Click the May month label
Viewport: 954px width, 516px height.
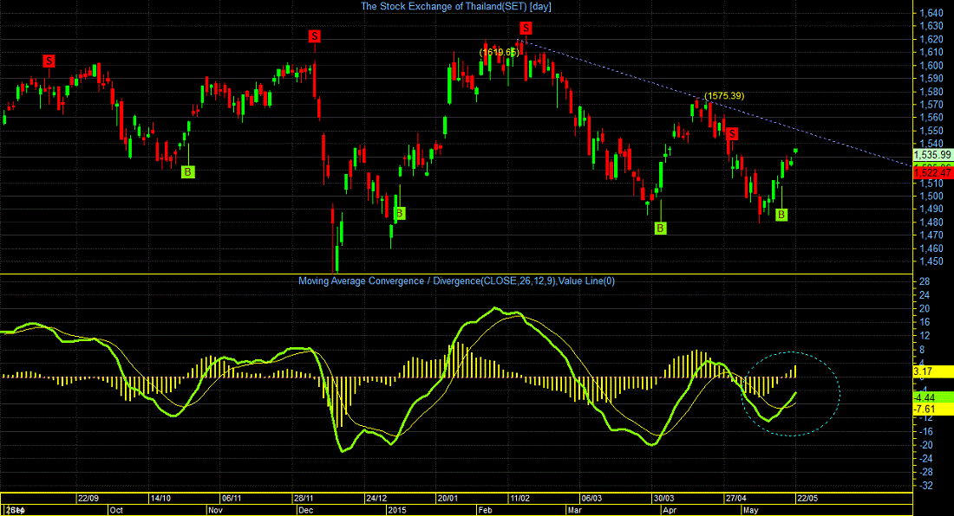tap(751, 511)
